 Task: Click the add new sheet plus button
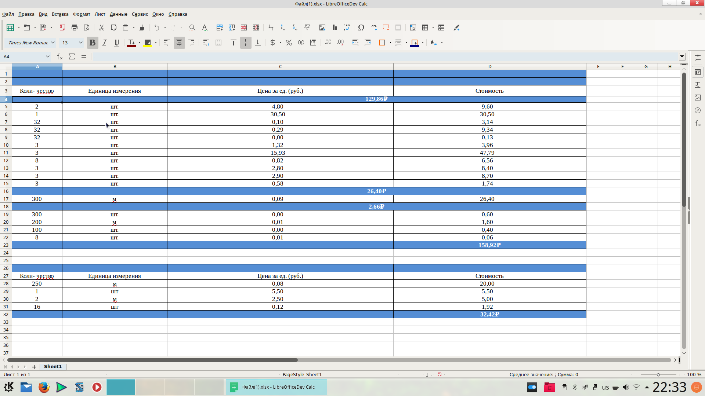[x=34, y=367]
